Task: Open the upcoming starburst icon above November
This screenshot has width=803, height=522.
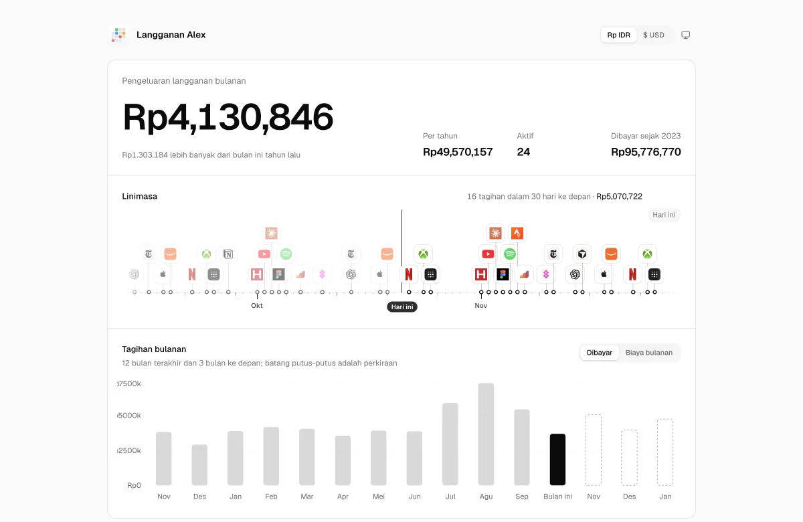Action: point(495,233)
